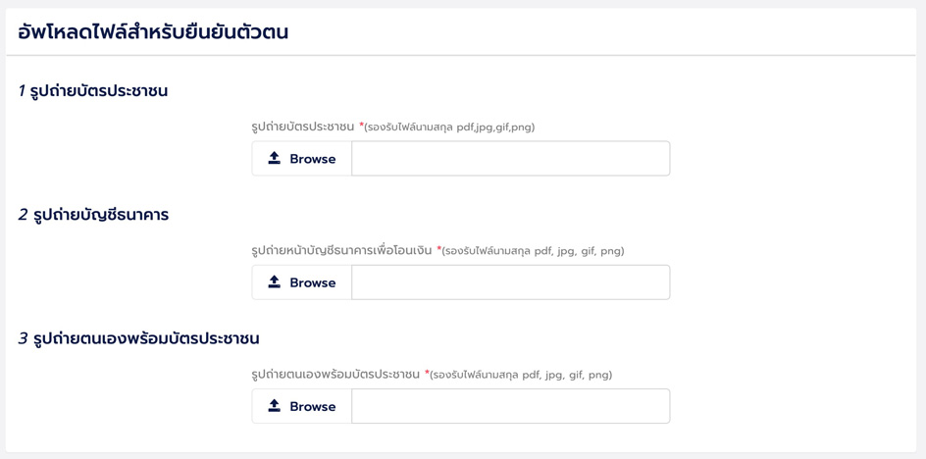Click the upload arrow icon for bank account photo
This screenshot has height=459, width=926.
(275, 281)
